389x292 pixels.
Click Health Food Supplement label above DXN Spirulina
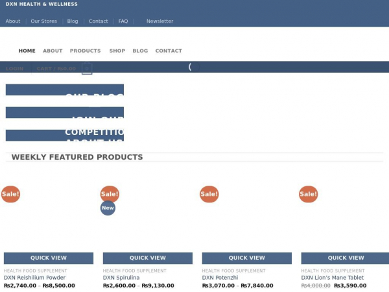[x=135, y=271]
